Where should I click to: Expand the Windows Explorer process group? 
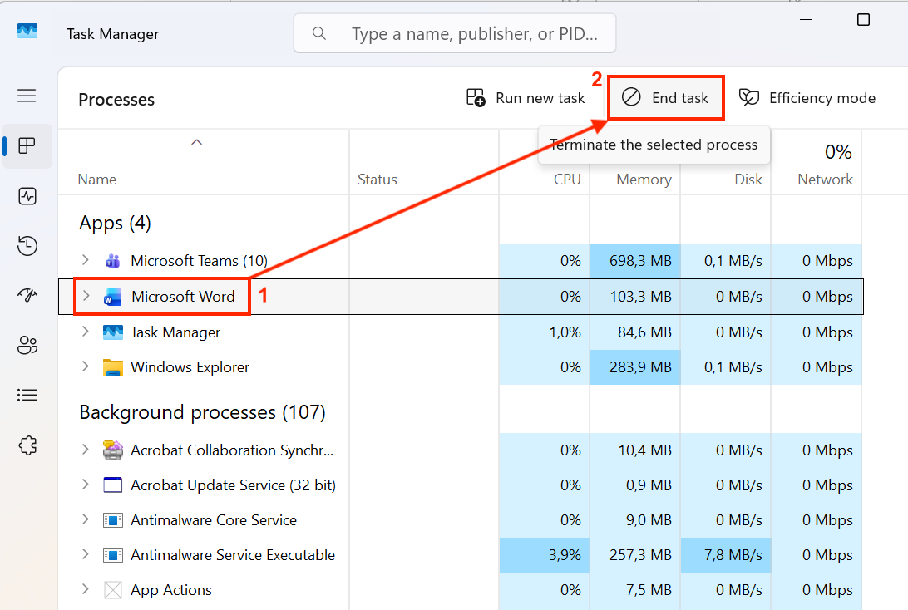click(x=86, y=366)
